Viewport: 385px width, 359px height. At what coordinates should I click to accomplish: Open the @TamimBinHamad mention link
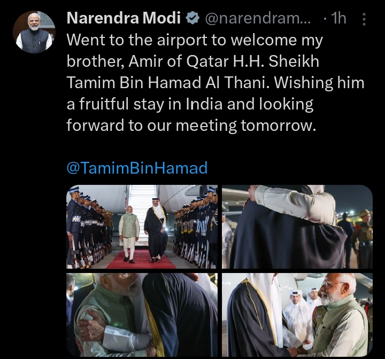tap(137, 168)
